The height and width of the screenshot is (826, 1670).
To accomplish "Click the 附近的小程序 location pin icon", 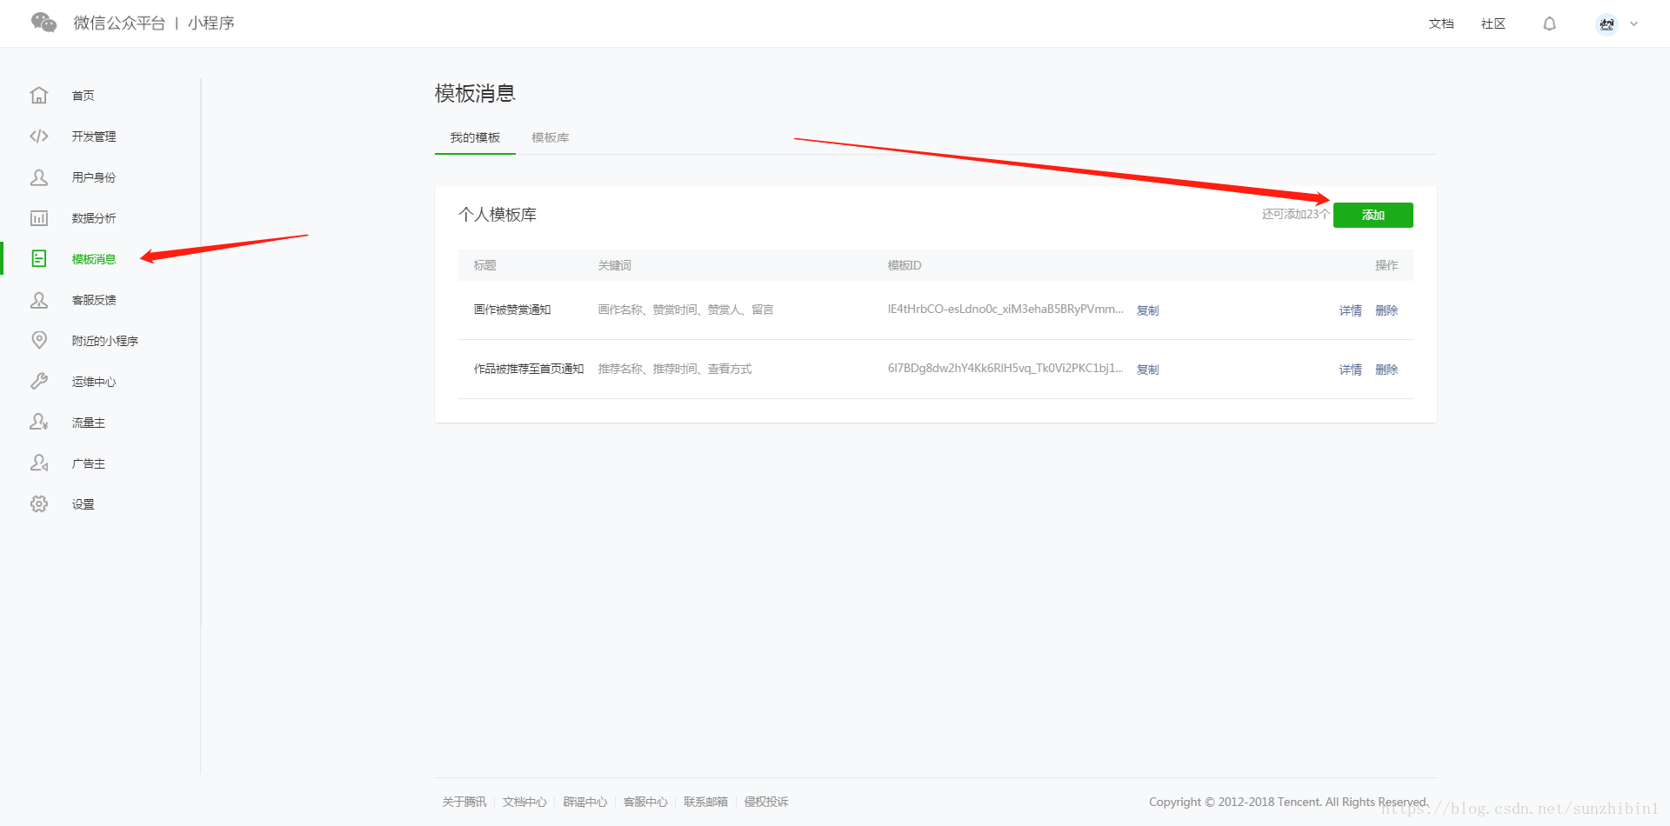I will (39, 340).
